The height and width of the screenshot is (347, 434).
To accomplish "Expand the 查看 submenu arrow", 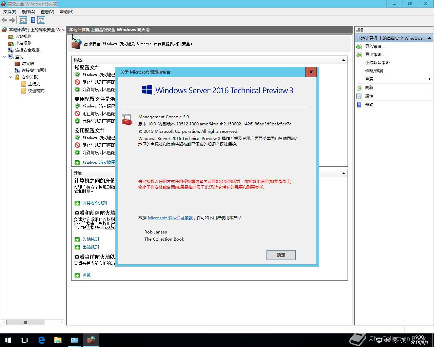I will (x=430, y=79).
